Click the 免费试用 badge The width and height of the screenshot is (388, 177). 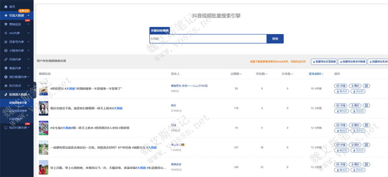(24, 11)
